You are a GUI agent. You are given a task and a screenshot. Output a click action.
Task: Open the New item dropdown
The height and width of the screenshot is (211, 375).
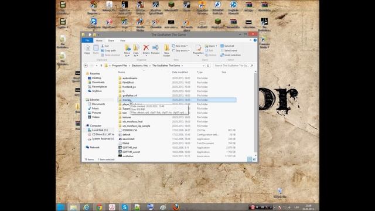click(x=180, y=46)
